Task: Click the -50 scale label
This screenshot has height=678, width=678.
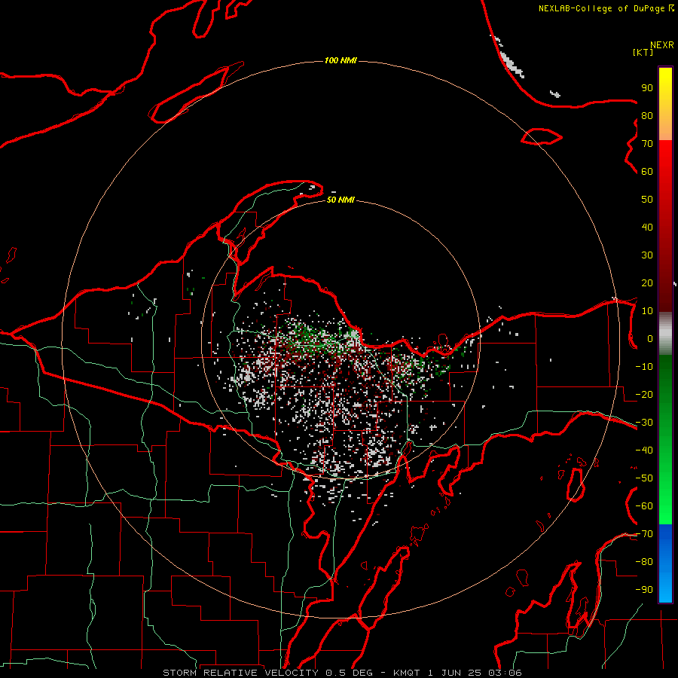Action: (644, 478)
